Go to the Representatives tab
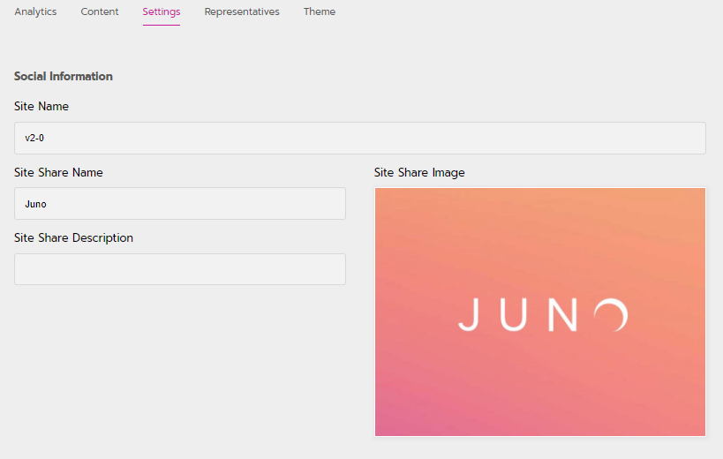The height and width of the screenshot is (459, 723). [242, 11]
